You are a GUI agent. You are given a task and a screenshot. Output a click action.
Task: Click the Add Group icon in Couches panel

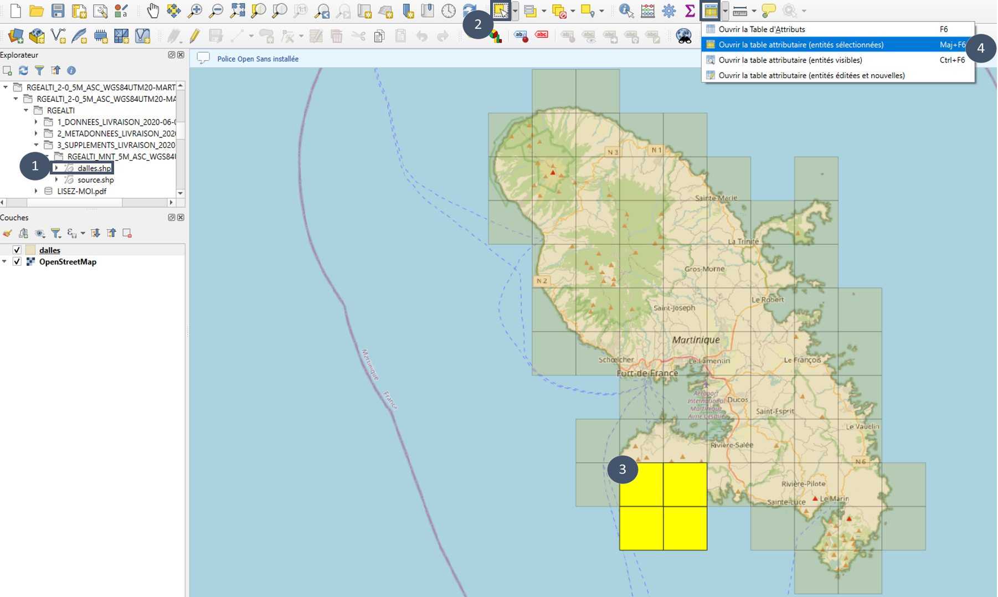coord(23,233)
